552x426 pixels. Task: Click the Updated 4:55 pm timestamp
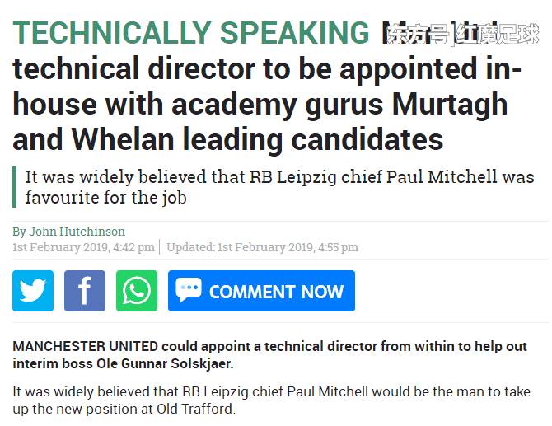pos(262,247)
